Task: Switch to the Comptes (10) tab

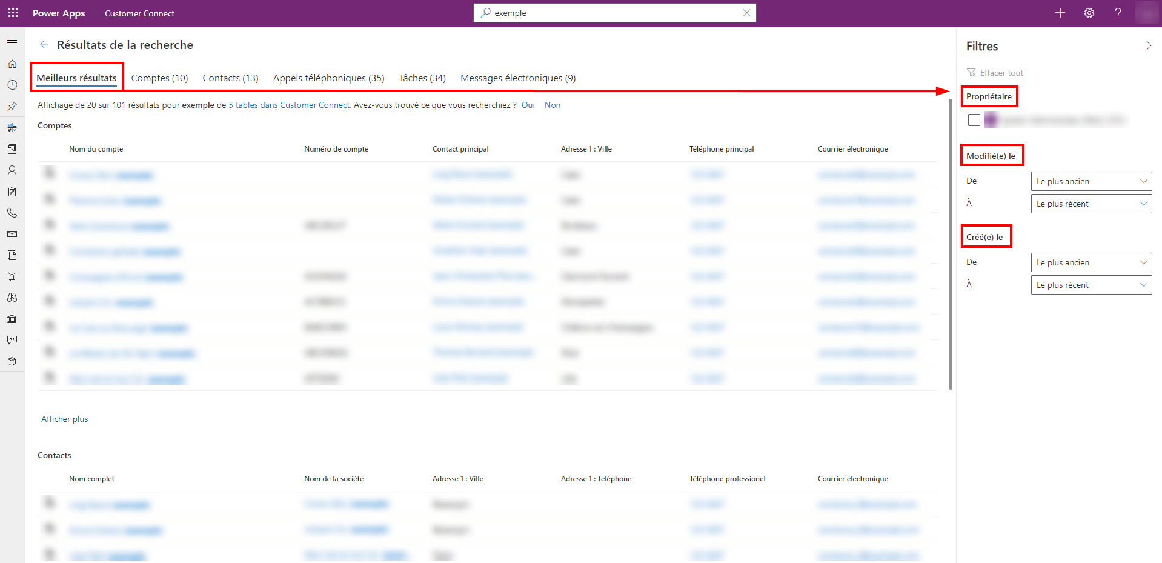Action: click(x=160, y=78)
